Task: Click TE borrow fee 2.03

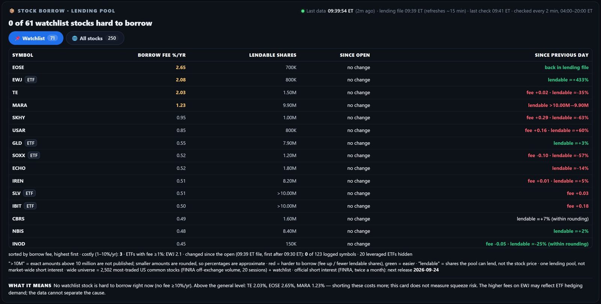Action: (x=181, y=93)
